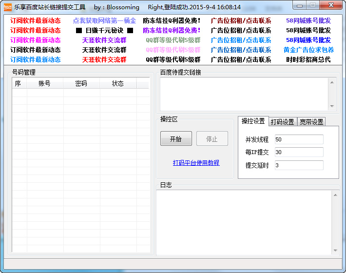The width and height of the screenshot is (346, 273).
Task: Focus the 每IP提交 input field
Action: coord(299,152)
